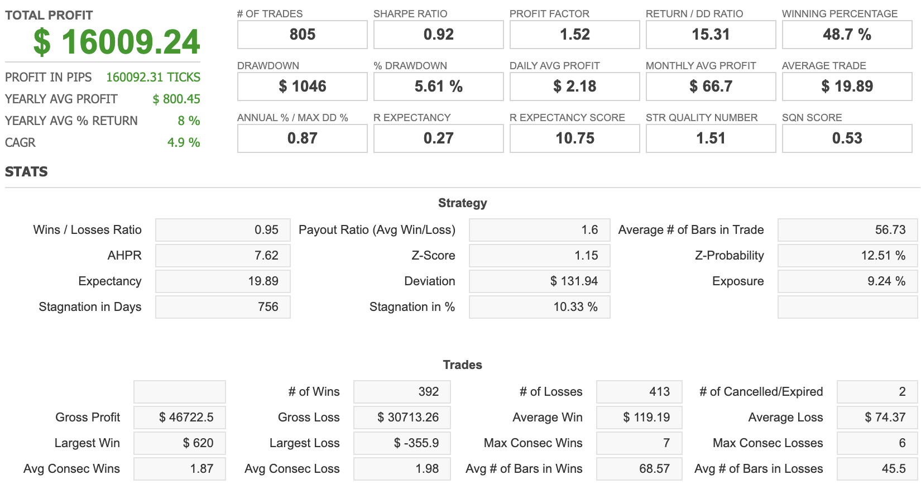This screenshot has height=489, width=921.
Task: Click the Profit in Pips ticks value
Action: pos(153,78)
